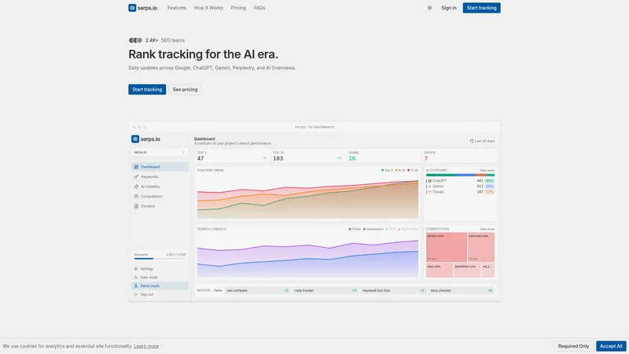Screen dimensions: 629x354
Task: Switch on Dark mode in dashboard sidebar
Action: pos(160,278)
